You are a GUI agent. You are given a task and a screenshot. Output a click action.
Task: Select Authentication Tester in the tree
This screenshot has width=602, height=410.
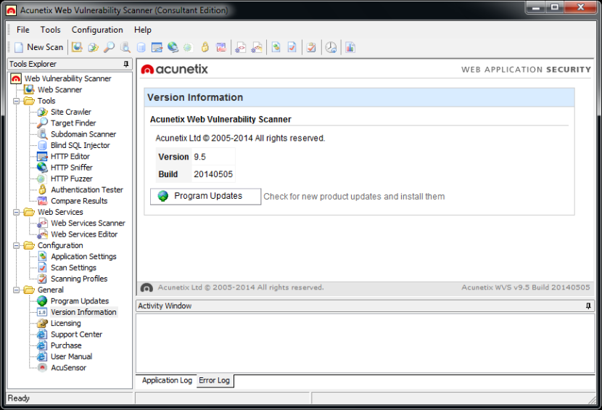point(87,190)
